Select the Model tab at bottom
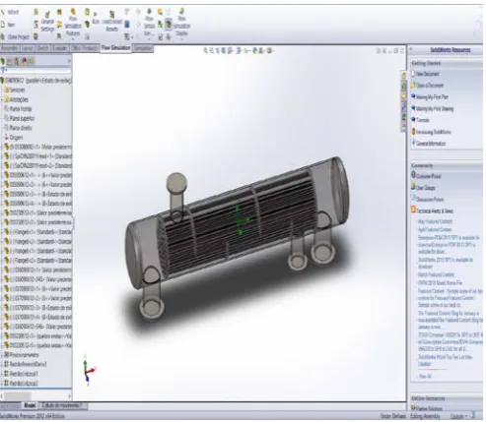 click(30, 405)
